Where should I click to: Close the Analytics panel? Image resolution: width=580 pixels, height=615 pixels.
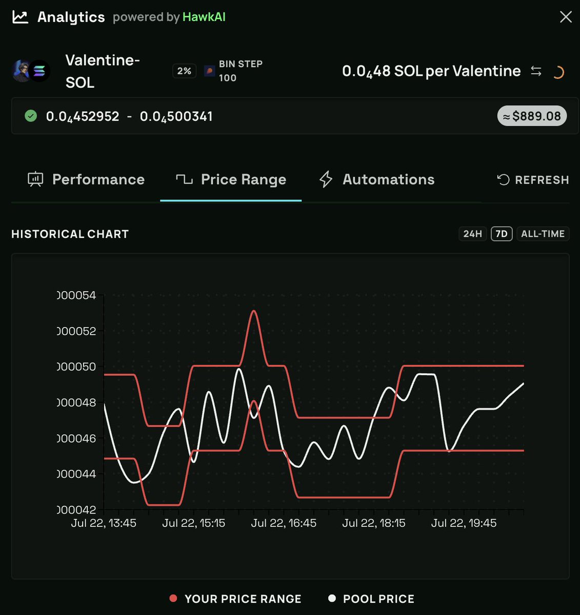(566, 17)
